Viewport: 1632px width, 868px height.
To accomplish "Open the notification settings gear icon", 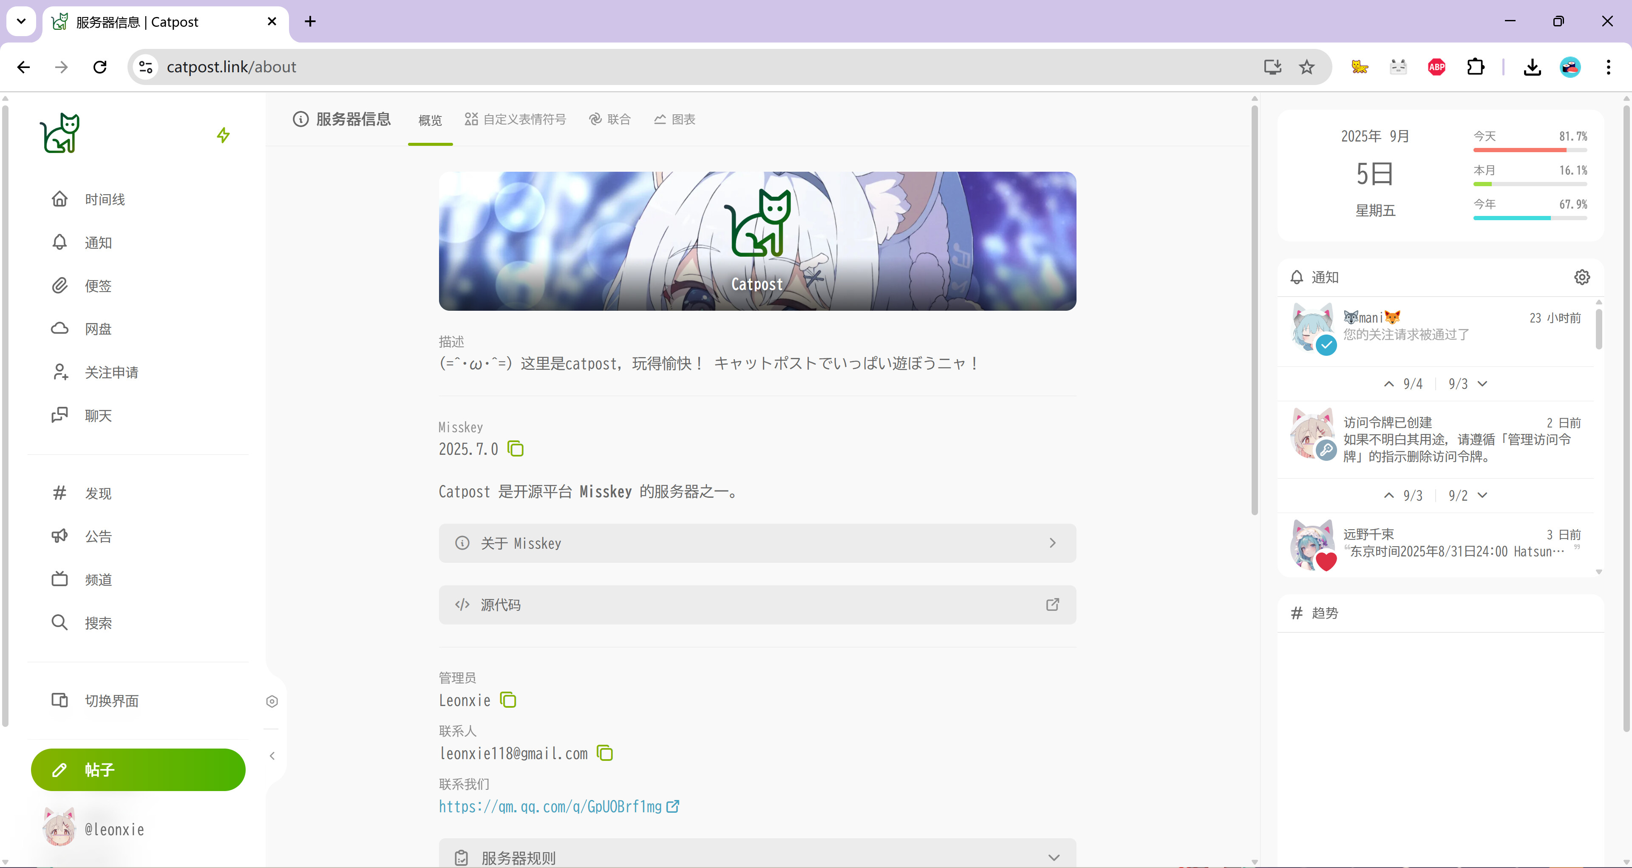I will tap(1581, 277).
